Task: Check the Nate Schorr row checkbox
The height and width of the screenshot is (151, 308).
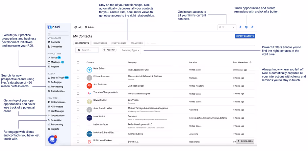Action: [x=78, y=70]
